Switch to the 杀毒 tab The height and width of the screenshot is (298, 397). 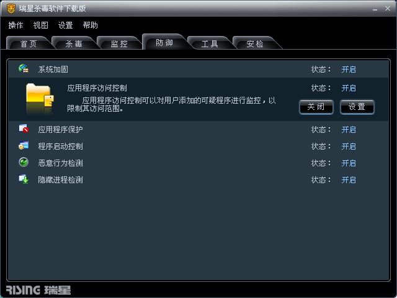coord(74,43)
